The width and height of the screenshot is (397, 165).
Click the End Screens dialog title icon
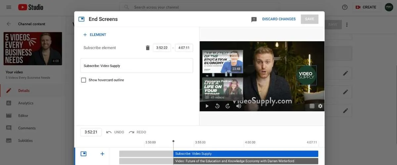click(x=81, y=19)
